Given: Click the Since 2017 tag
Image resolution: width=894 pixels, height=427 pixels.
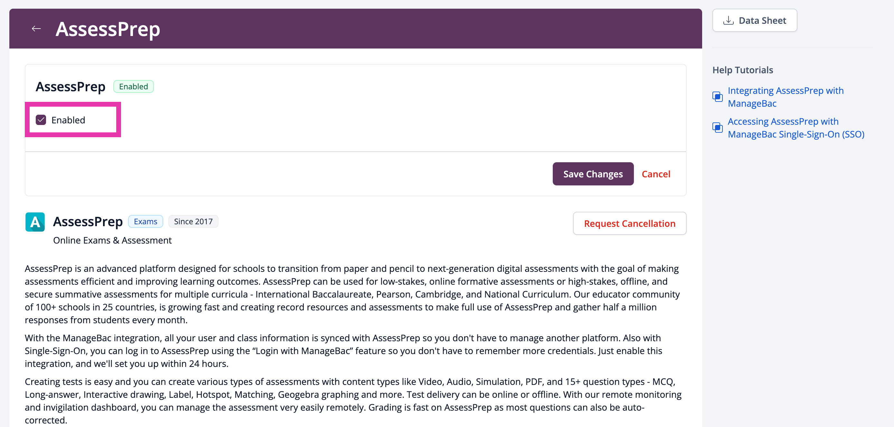Looking at the screenshot, I should coord(193,221).
